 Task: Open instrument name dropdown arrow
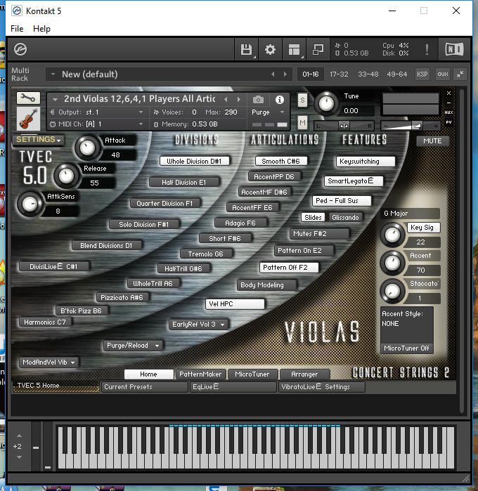pos(55,100)
